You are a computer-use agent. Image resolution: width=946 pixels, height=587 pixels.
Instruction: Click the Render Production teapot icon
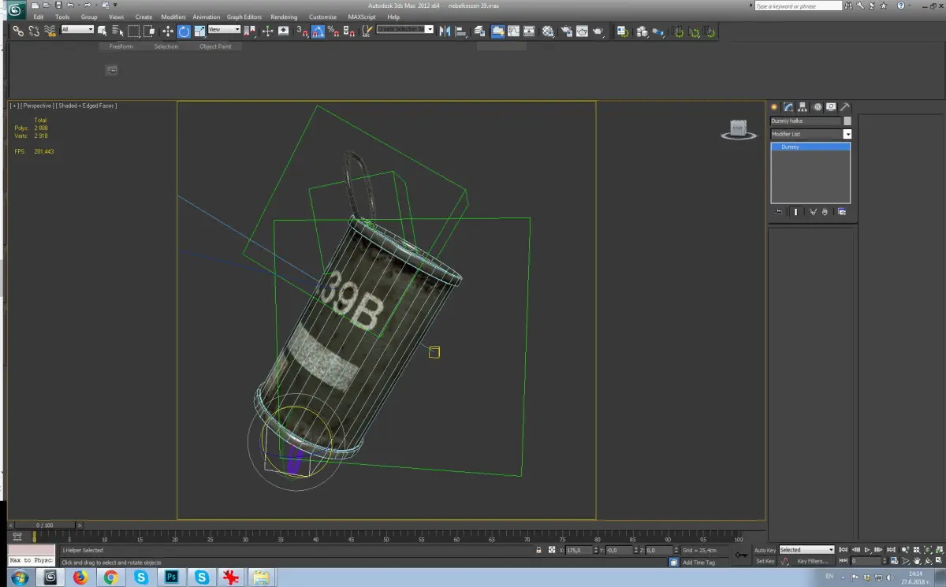598,32
